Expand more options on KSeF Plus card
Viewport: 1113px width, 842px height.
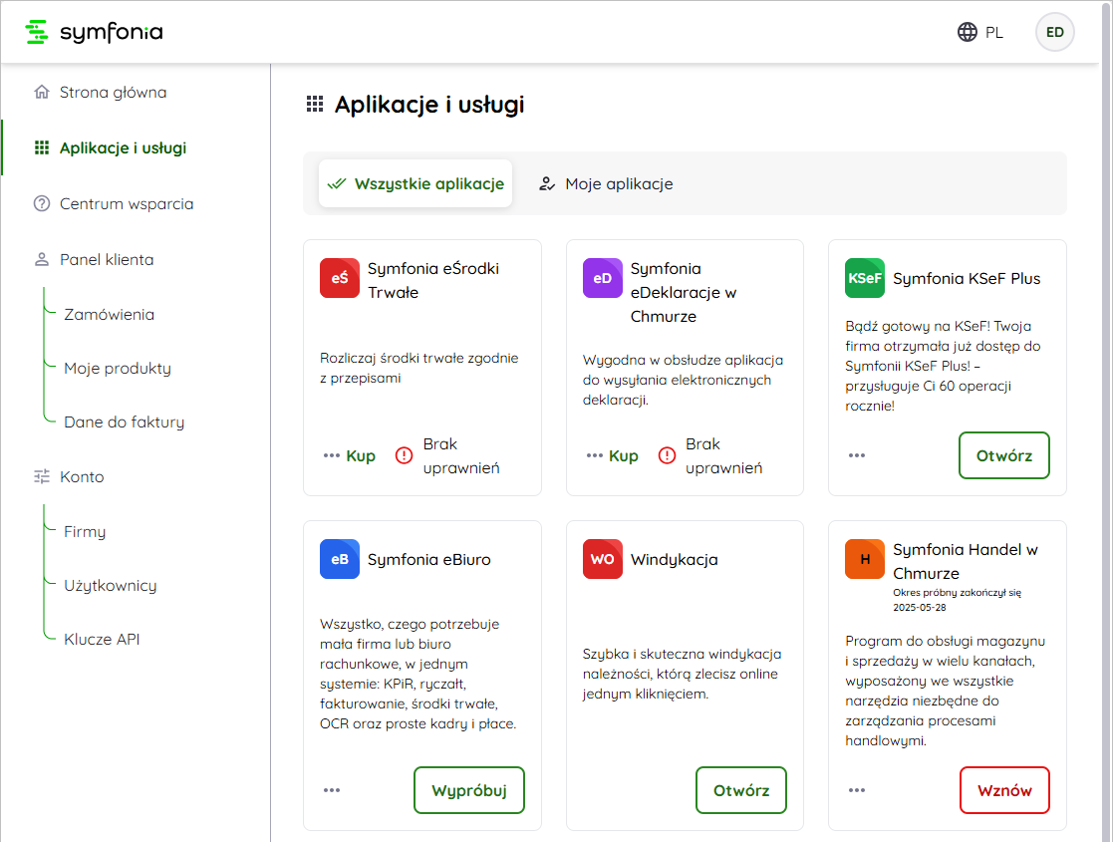(x=857, y=455)
